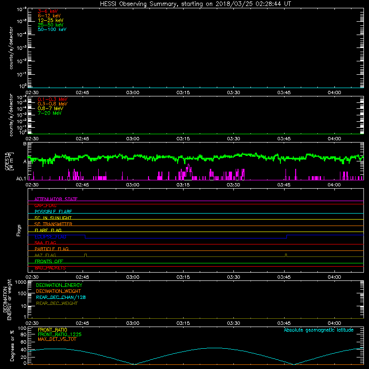Click the A0.1 tick label on GOES axis
The image size is (369, 369).
(21, 179)
